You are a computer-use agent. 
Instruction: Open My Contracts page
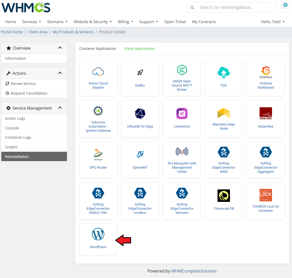204,22
